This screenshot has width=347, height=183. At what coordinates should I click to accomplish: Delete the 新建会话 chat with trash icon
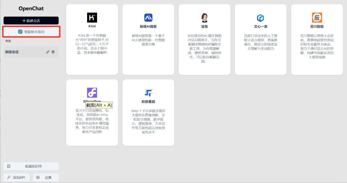pyautogui.click(x=53, y=52)
